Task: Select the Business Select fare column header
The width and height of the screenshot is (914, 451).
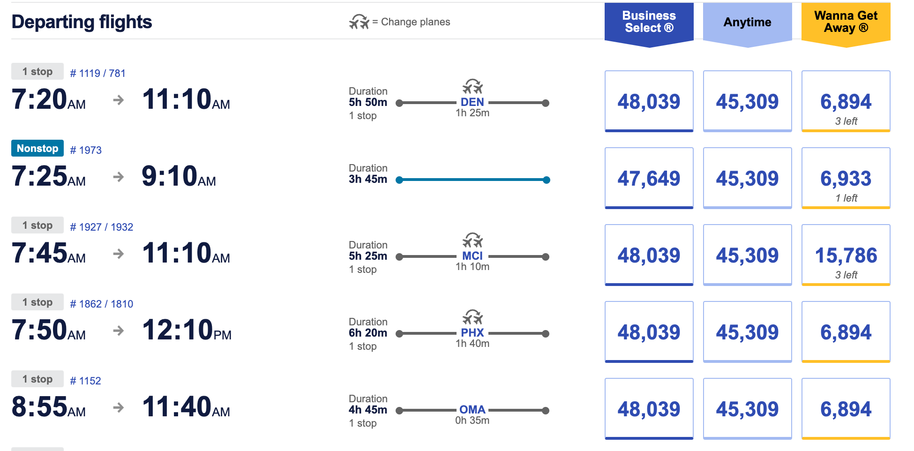Action: [x=649, y=22]
